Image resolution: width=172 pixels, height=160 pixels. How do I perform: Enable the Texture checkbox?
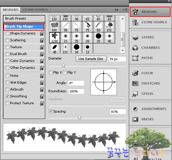[7, 47]
